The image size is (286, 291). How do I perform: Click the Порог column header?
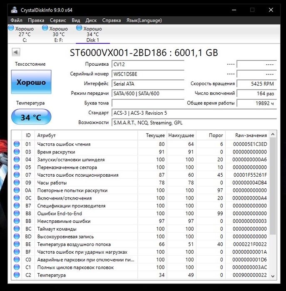click(x=211, y=135)
